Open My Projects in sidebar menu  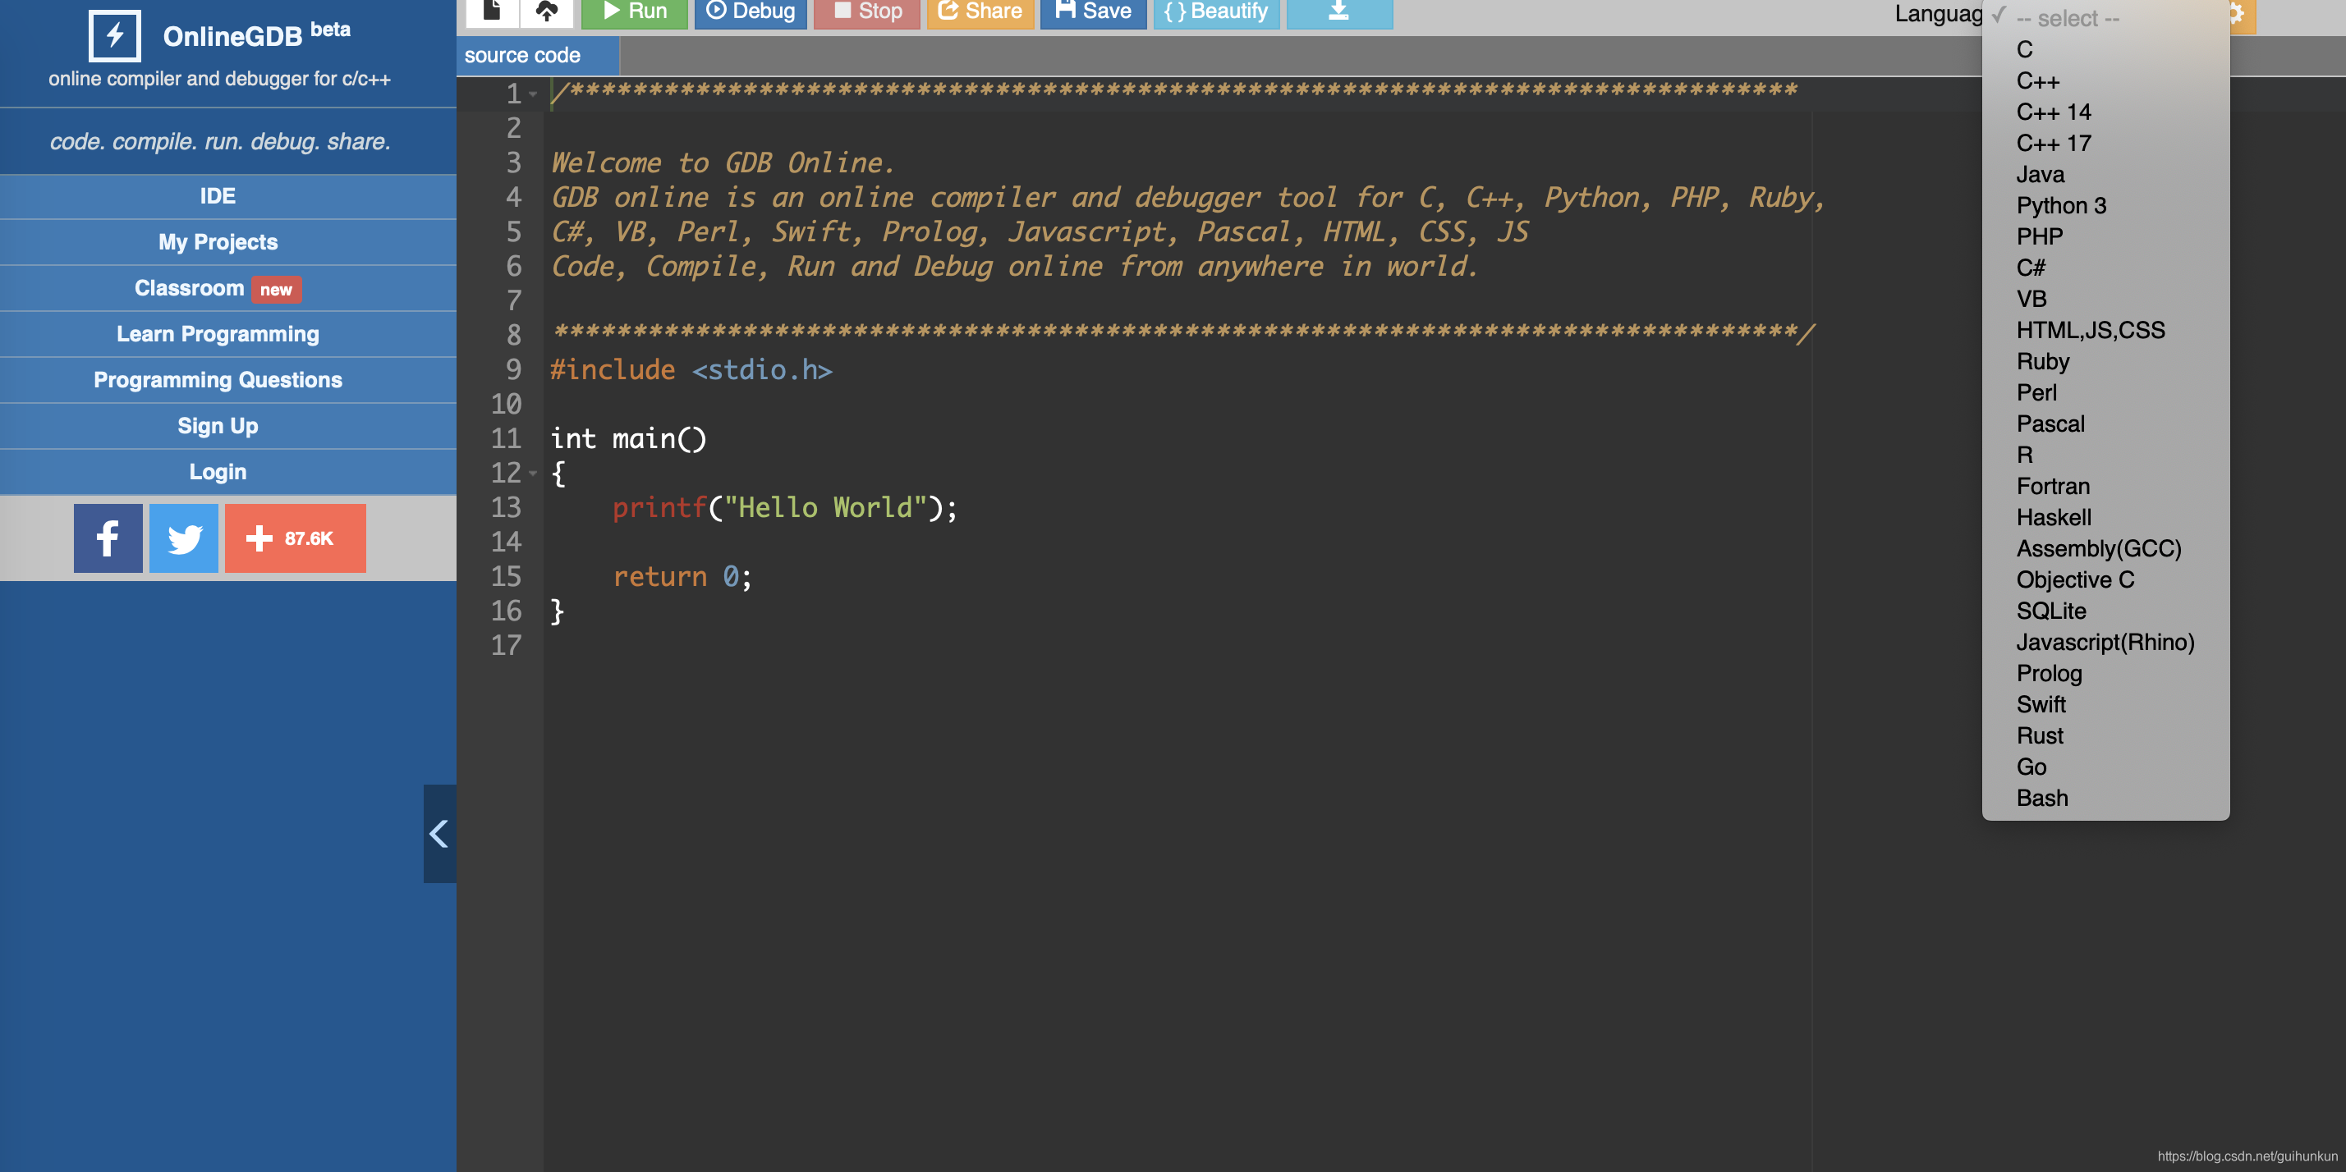point(218,242)
